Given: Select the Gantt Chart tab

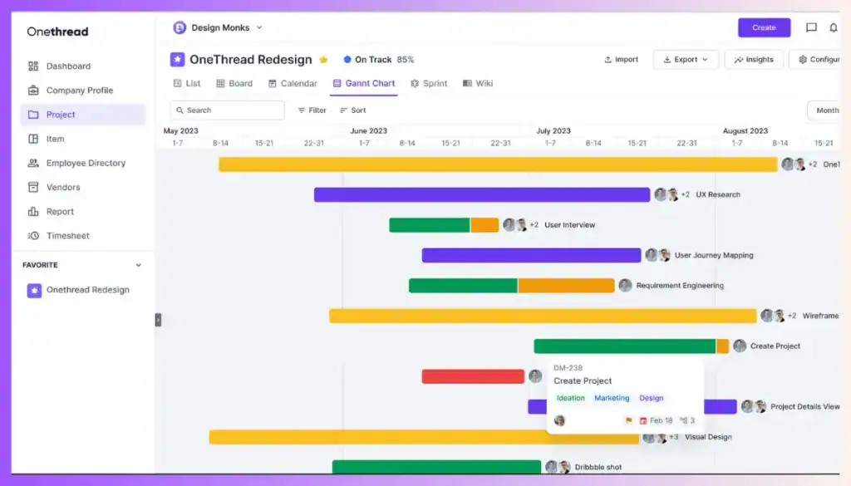Looking at the screenshot, I should (x=364, y=84).
